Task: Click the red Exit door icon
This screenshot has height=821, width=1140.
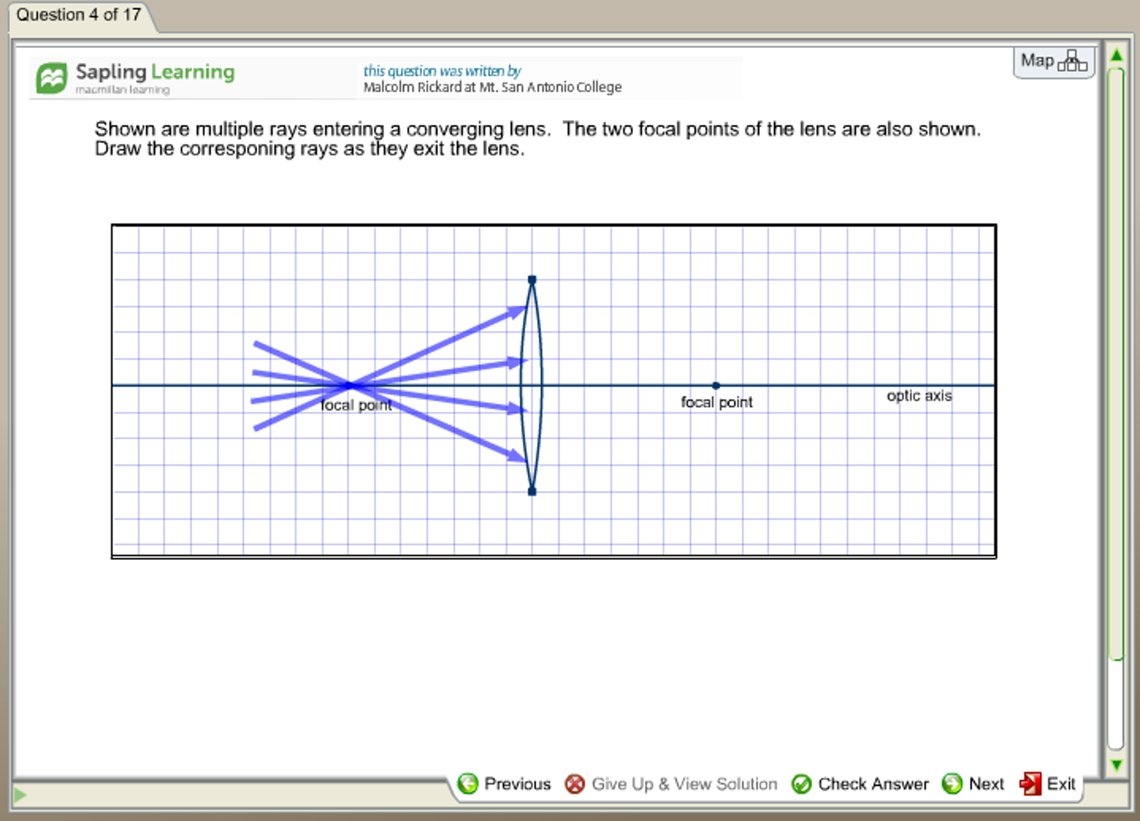Action: pyautogui.click(x=1030, y=784)
